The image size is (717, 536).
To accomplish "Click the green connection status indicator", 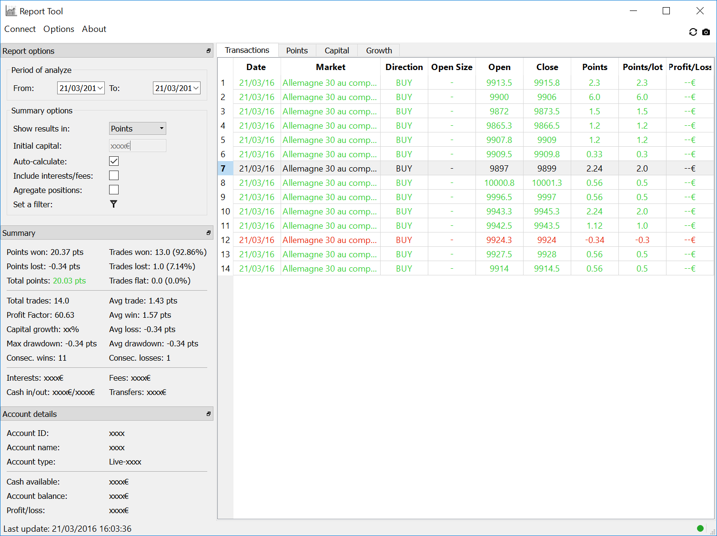I will 700,528.
